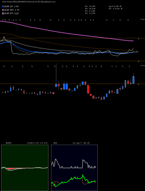145x191 pixels.
Task: Click the MACD '(12,26,9) 1.91, 1.8, 0.11' values
Action: coord(37,143)
